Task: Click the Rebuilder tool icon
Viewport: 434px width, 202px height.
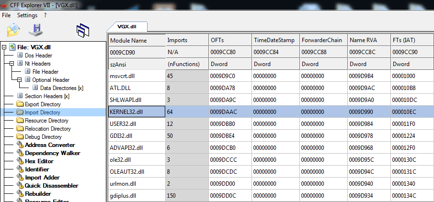Action: (x=20, y=193)
